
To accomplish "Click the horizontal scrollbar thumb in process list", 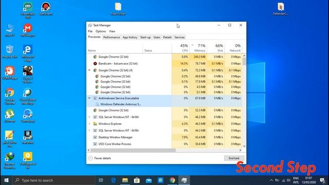I will [133, 150].
